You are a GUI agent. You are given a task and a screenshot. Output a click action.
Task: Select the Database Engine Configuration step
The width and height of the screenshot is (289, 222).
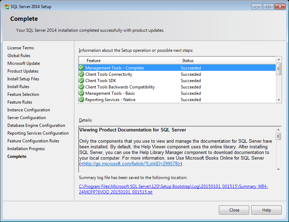36,125
